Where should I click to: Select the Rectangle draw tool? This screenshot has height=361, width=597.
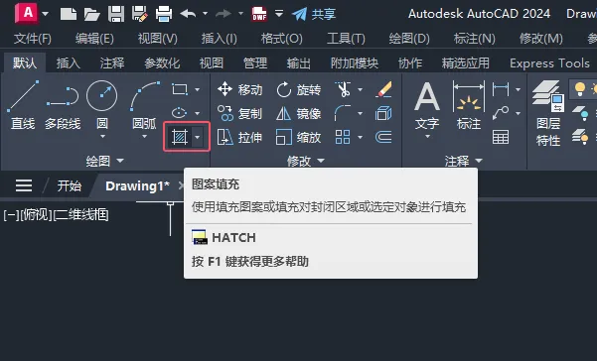point(180,89)
